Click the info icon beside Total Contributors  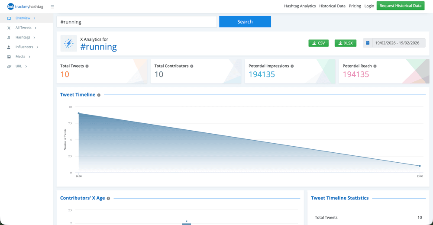point(192,66)
